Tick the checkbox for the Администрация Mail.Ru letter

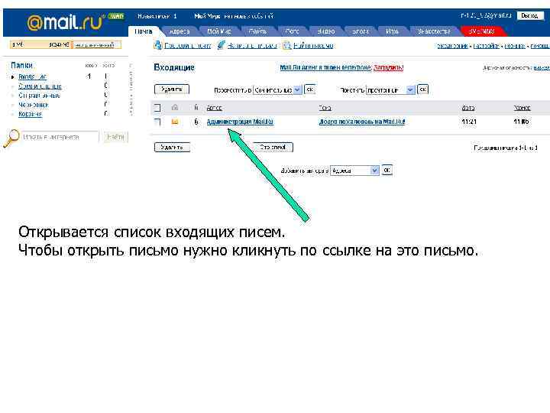pos(157,122)
